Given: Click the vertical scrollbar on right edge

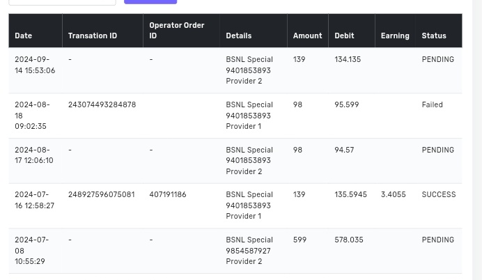Looking at the screenshot, I should (x=476, y=139).
